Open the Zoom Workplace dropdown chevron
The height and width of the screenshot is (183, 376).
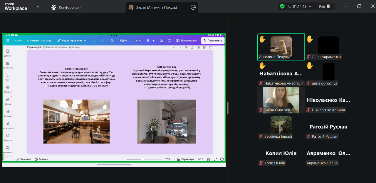pos(38,7)
